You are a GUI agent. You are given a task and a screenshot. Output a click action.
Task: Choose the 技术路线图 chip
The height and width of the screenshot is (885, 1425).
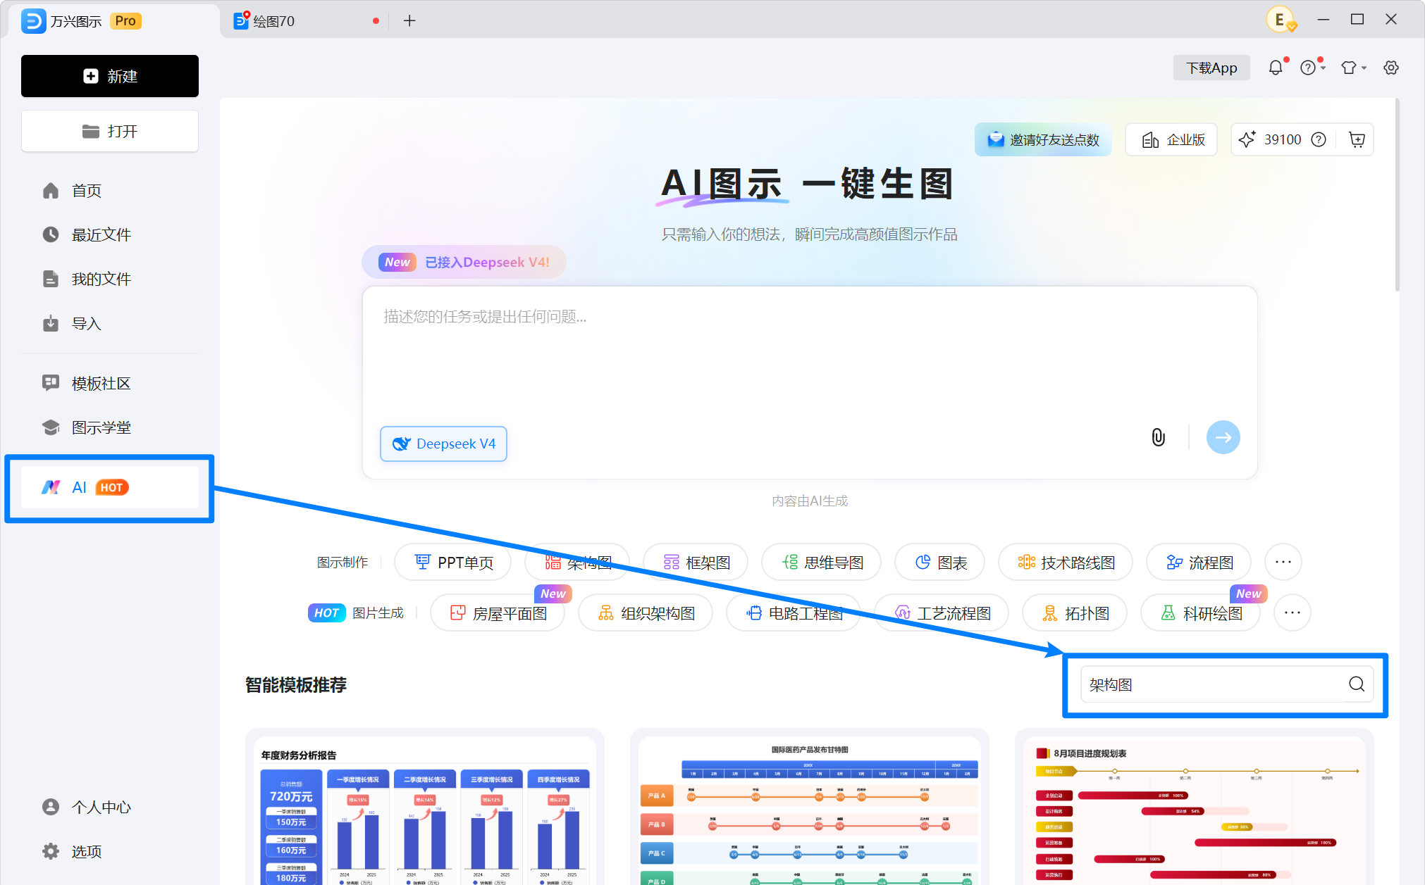[1066, 562]
